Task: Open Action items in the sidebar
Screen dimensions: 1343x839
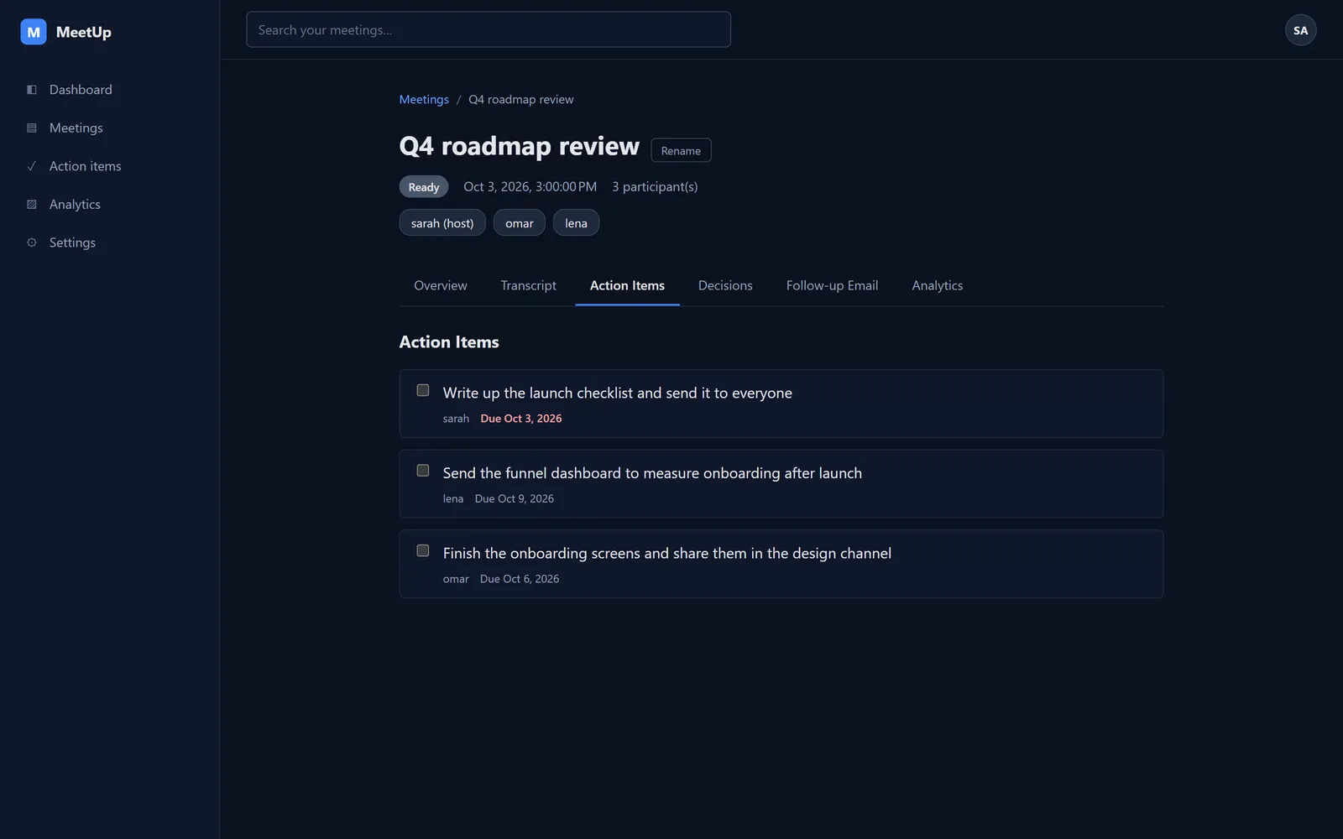Action: [110, 166]
